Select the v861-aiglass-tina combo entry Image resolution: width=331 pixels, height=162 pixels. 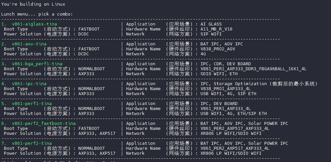coord(34,24)
